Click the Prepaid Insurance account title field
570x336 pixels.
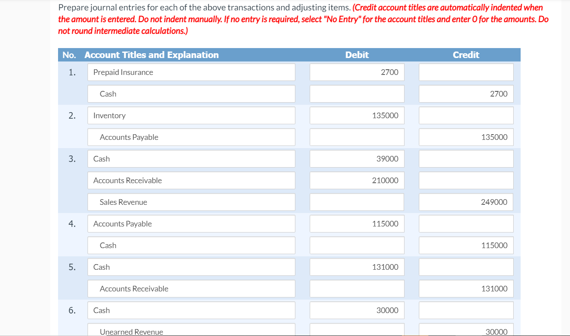[x=191, y=72]
